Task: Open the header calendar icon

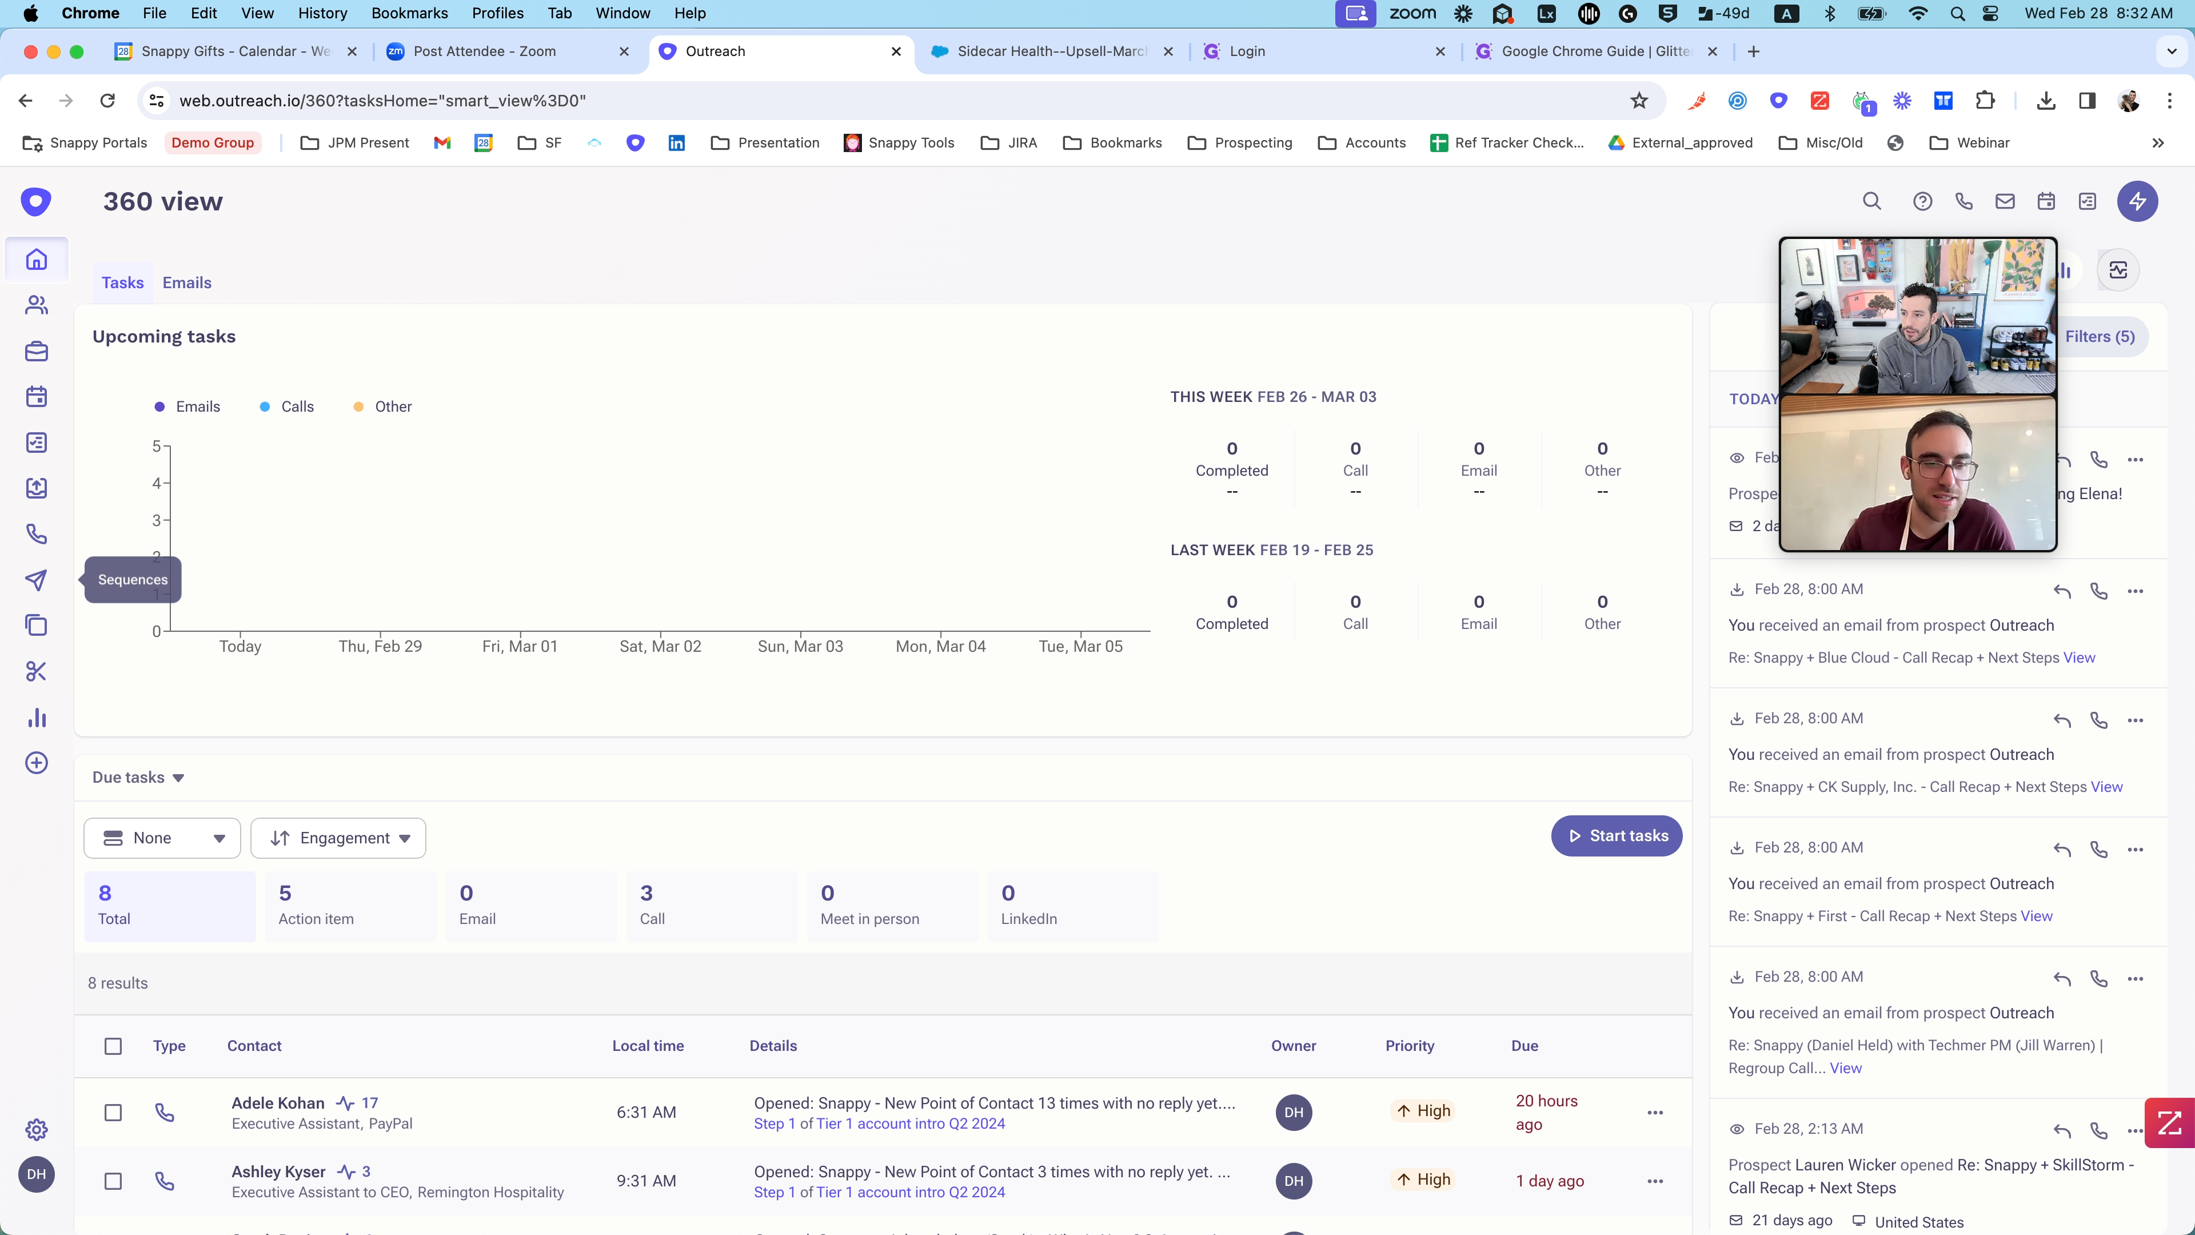Action: click(2046, 201)
